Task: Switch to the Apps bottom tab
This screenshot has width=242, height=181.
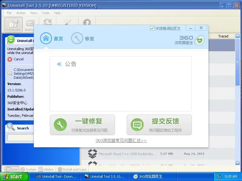Action: [12, 170]
